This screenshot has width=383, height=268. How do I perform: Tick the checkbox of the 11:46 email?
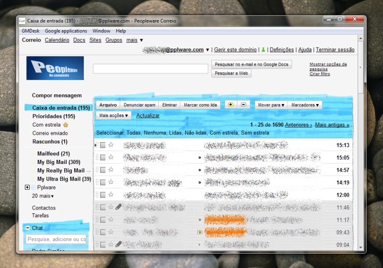click(x=103, y=207)
